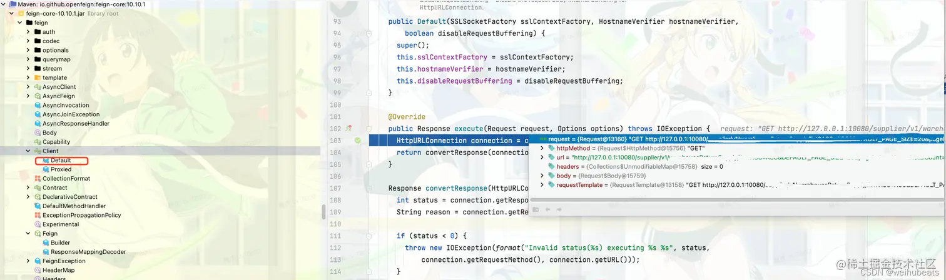Expand the DeclarativeContract node
946x280 pixels.
coord(28,197)
